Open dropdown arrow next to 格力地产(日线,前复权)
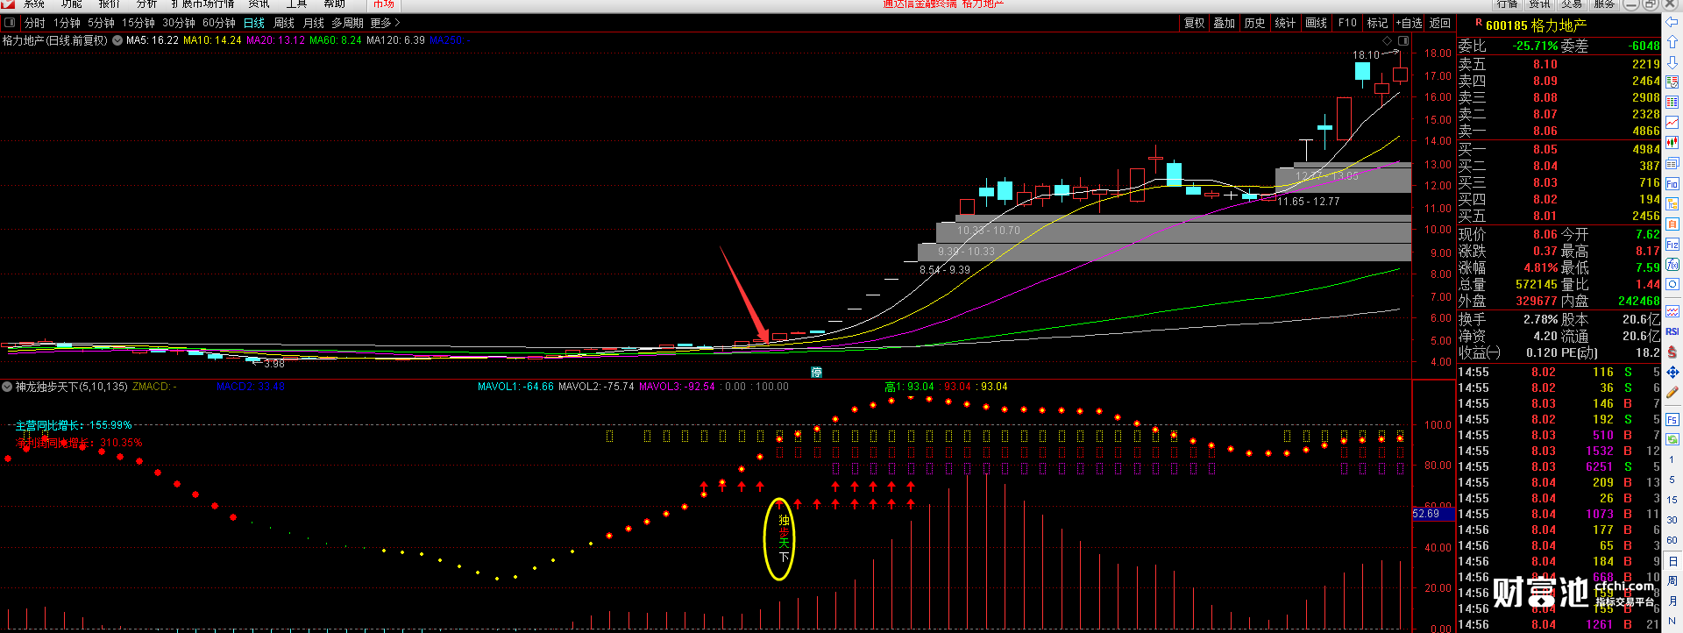The width and height of the screenshot is (1683, 633). pyautogui.click(x=117, y=40)
